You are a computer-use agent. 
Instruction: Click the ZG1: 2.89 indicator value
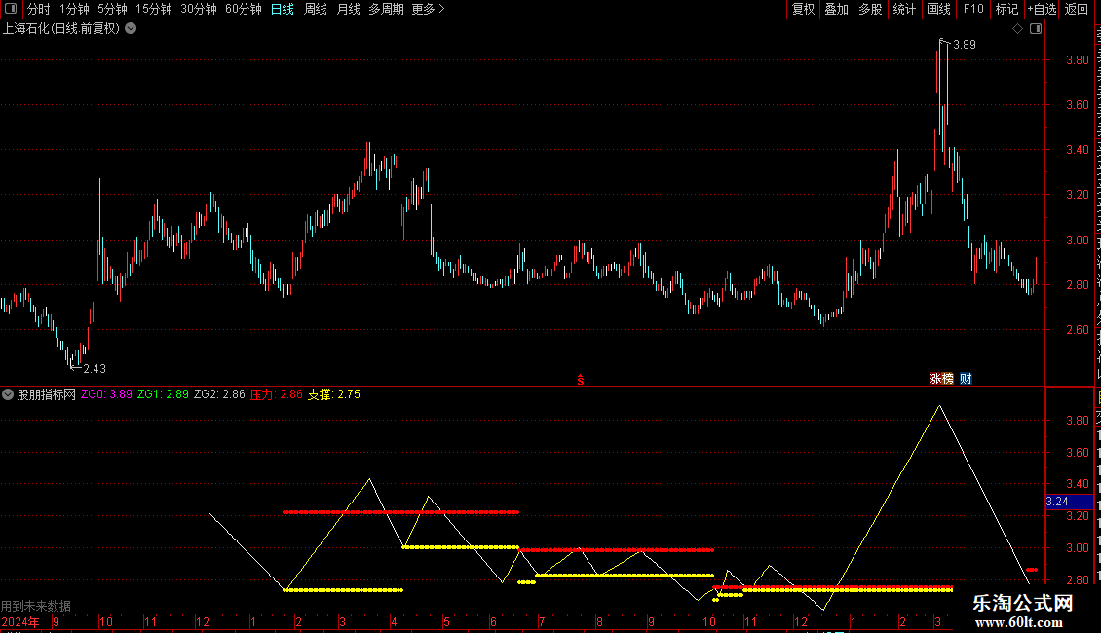click(163, 394)
